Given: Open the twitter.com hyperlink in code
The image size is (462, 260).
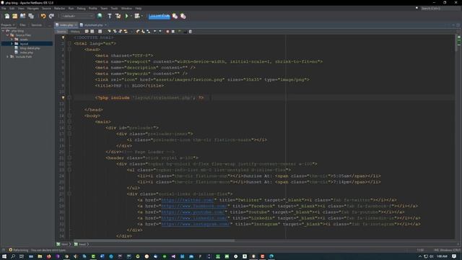Looking at the screenshot, I should click(187, 200).
